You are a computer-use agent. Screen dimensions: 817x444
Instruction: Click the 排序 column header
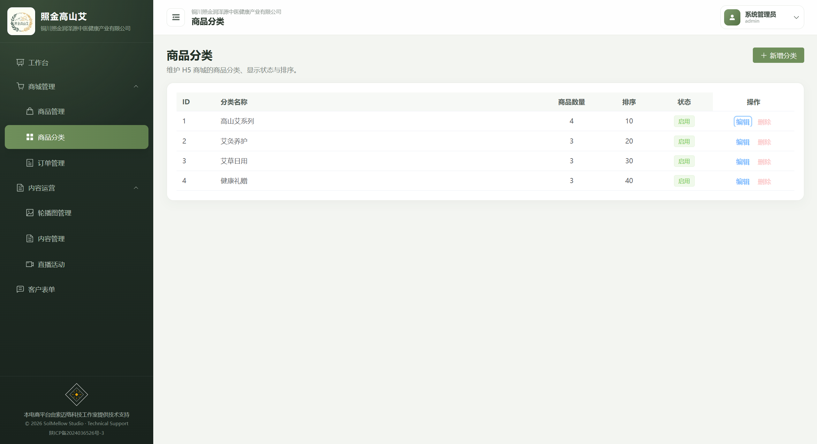tap(629, 102)
